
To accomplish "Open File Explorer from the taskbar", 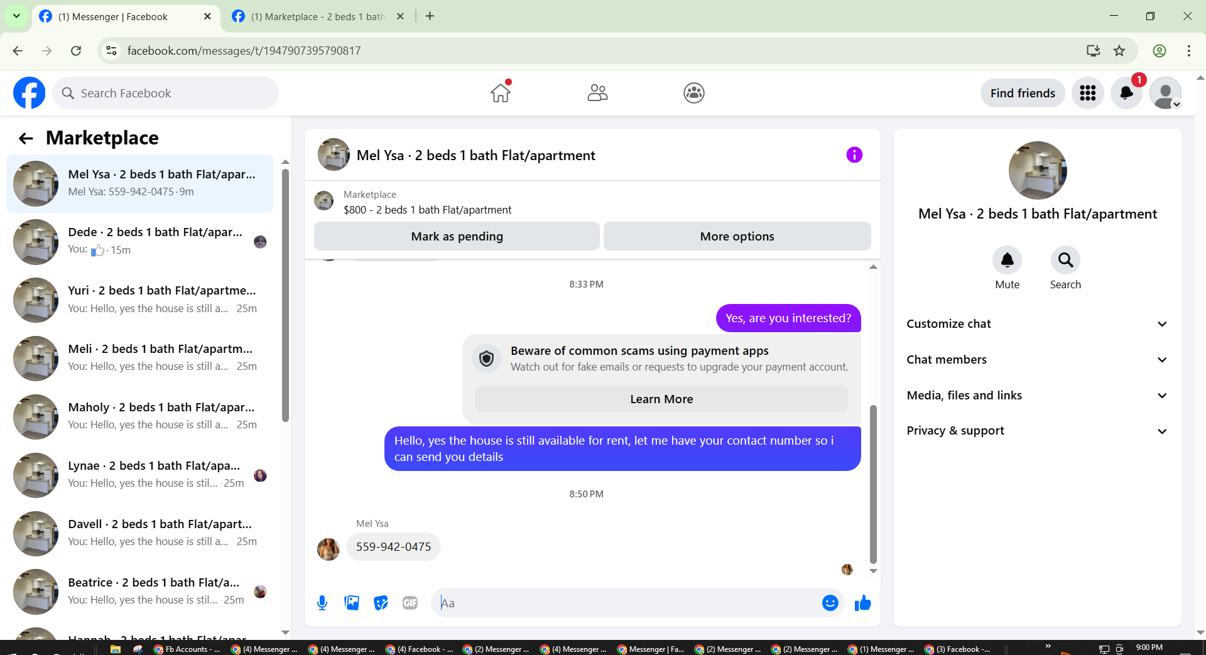I will (115, 649).
